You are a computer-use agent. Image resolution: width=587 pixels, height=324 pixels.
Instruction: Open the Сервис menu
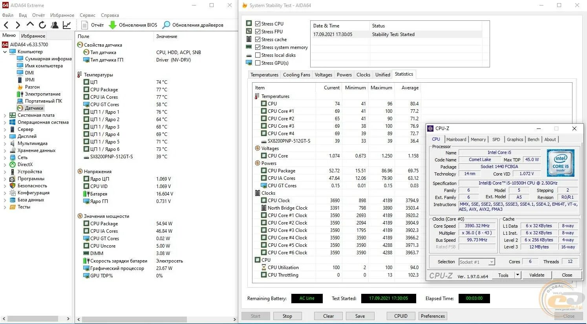(x=88, y=15)
